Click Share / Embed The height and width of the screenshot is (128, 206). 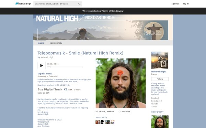tap(106, 112)
